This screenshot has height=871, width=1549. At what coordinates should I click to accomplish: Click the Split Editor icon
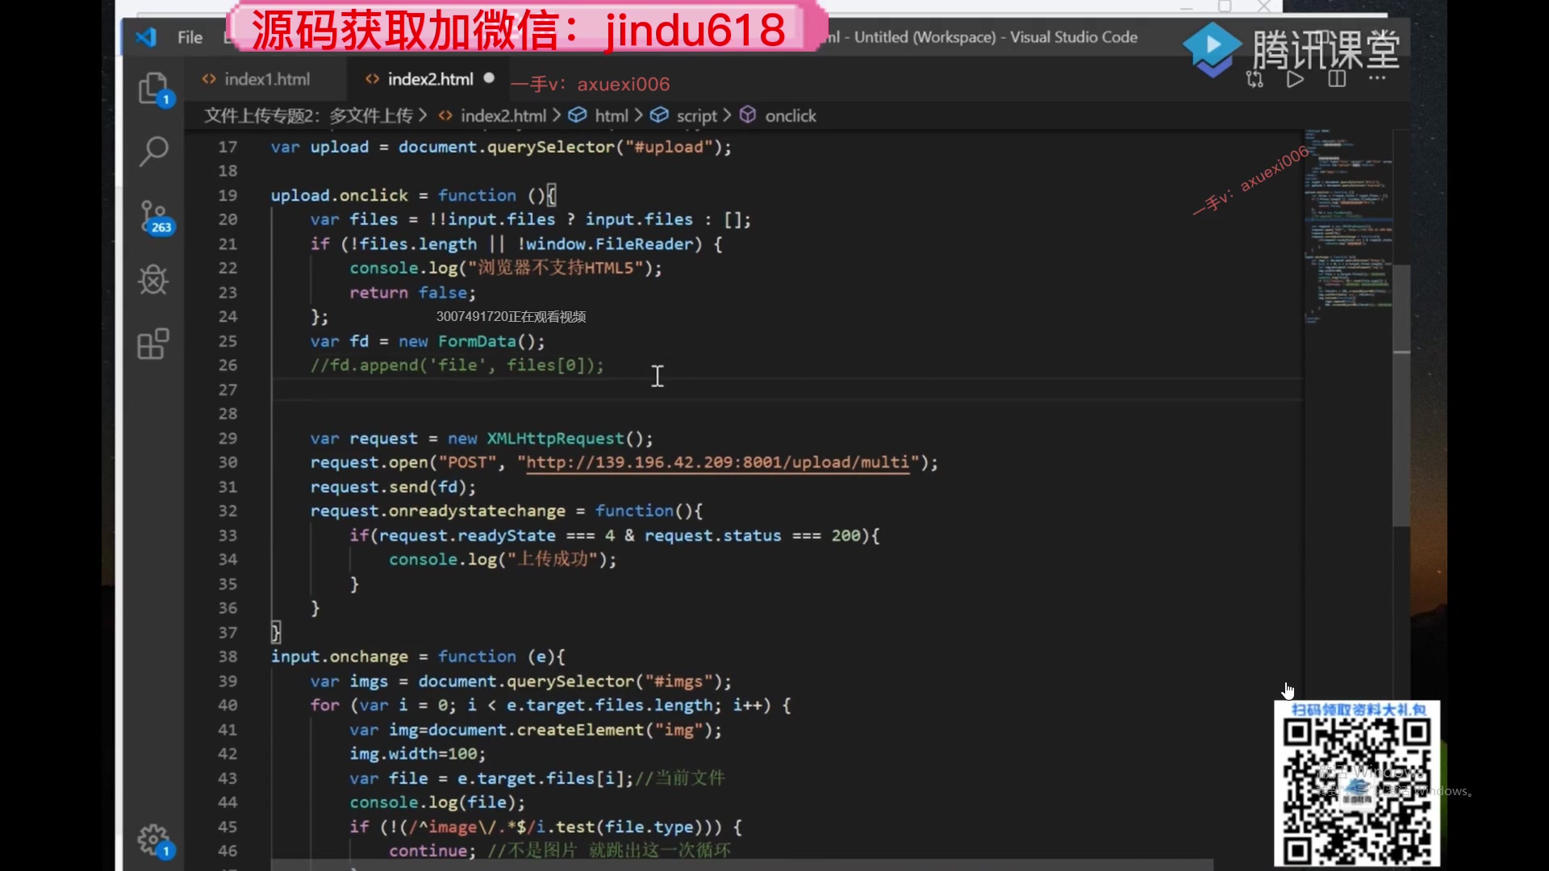[1337, 79]
